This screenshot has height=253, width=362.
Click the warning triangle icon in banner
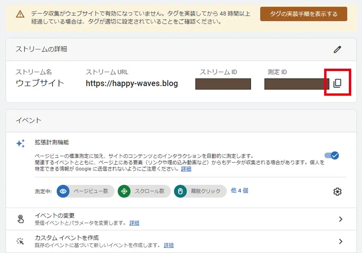tap(20, 14)
